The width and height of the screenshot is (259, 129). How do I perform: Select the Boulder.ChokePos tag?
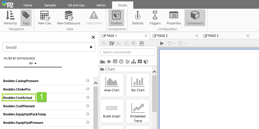(17, 89)
